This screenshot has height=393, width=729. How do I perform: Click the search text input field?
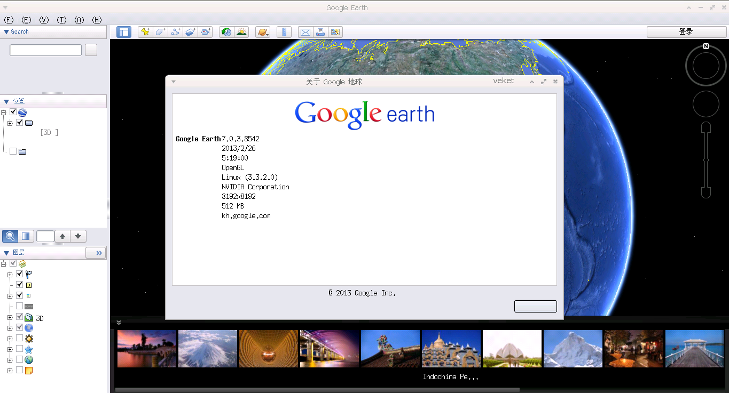[x=45, y=50]
